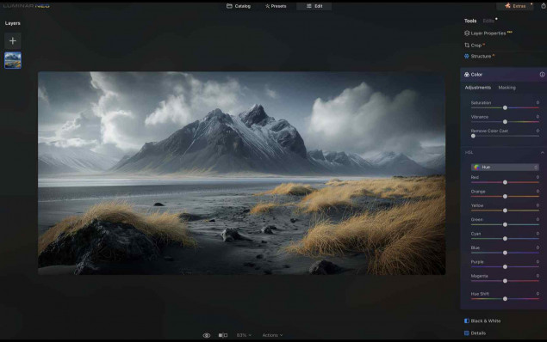This screenshot has height=342, width=547.
Task: Toggle before/after compare view icon
Action: (223, 335)
